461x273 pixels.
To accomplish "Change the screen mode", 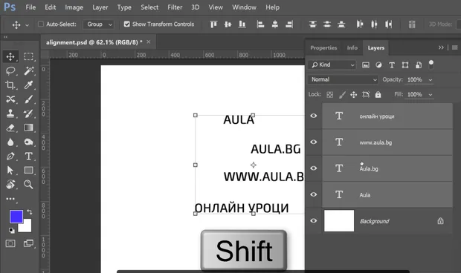I will [x=28, y=243].
